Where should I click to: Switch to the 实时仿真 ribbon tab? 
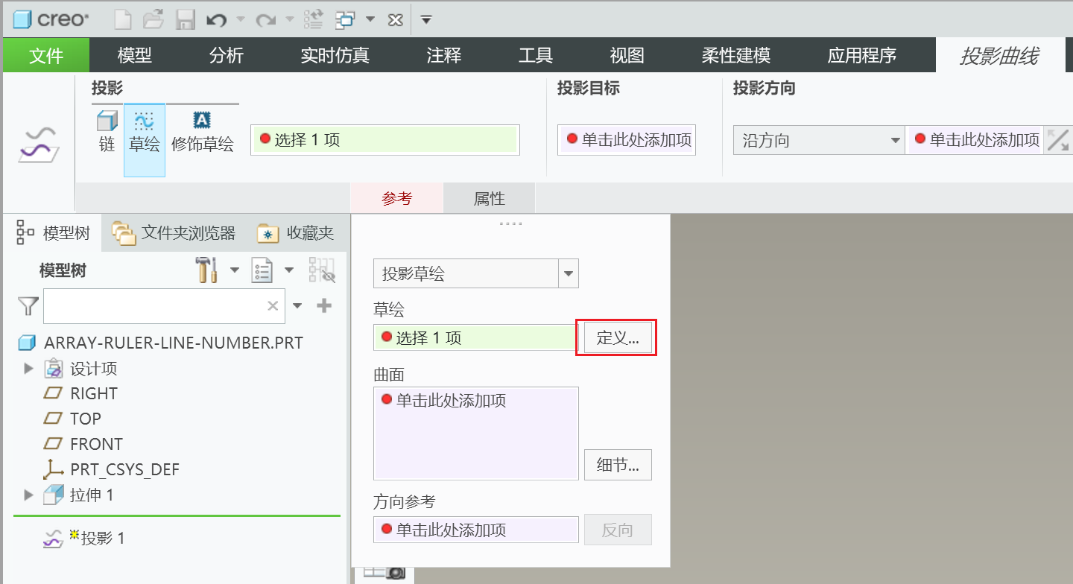click(x=335, y=55)
